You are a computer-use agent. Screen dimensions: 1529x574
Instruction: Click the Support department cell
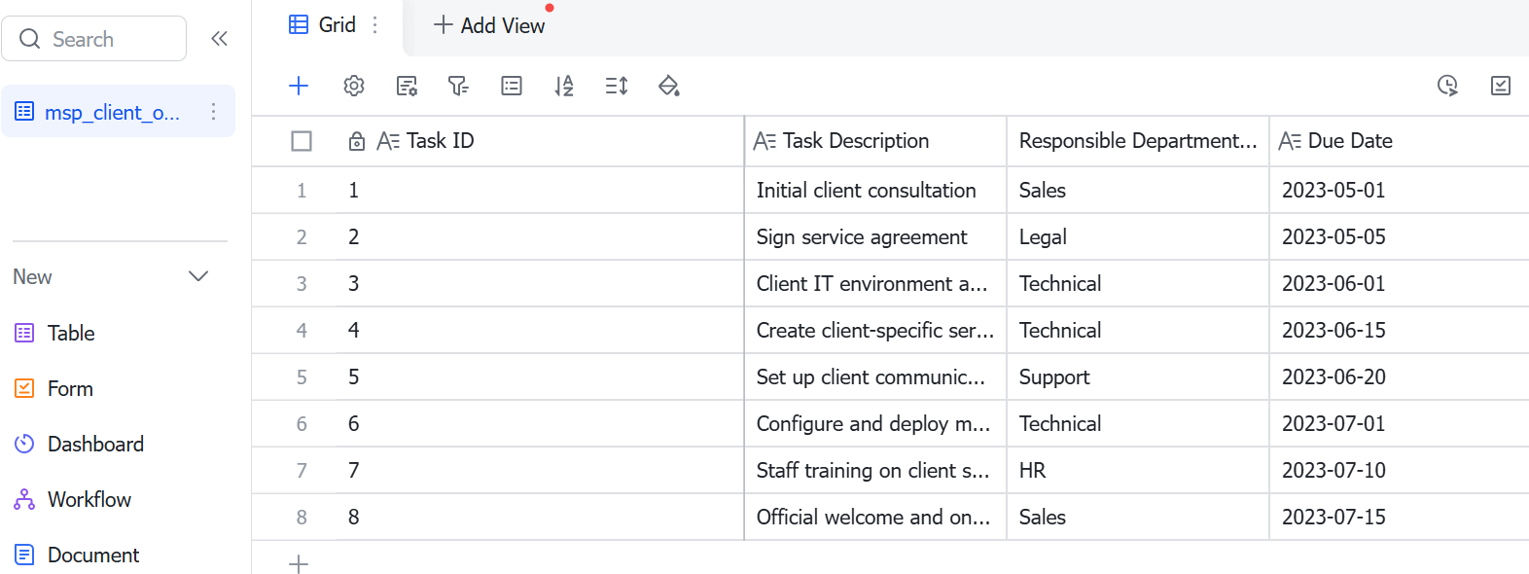[x=1138, y=377]
